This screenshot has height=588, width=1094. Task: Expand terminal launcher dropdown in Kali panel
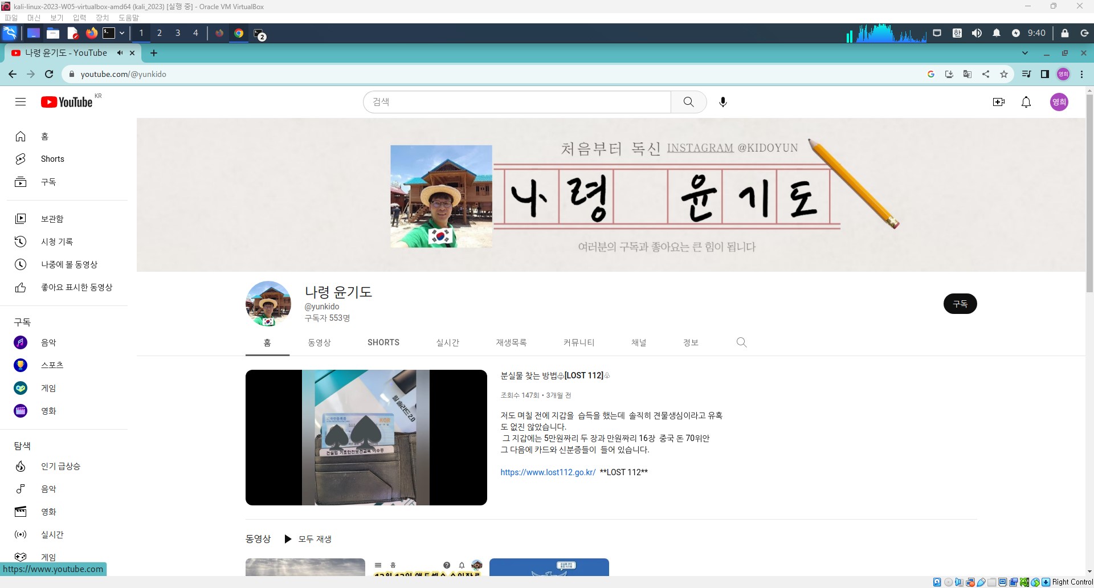pos(122,33)
